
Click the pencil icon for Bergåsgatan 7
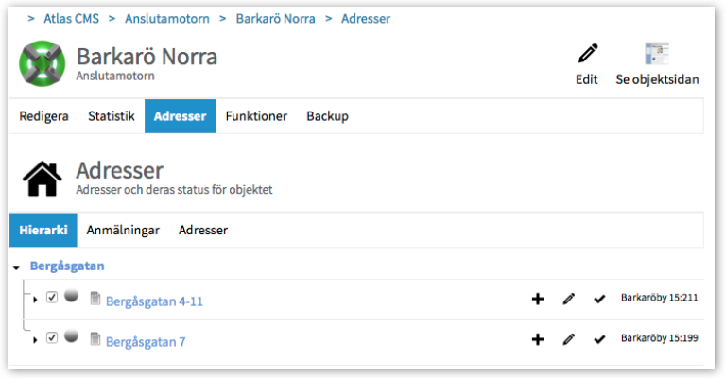(569, 339)
